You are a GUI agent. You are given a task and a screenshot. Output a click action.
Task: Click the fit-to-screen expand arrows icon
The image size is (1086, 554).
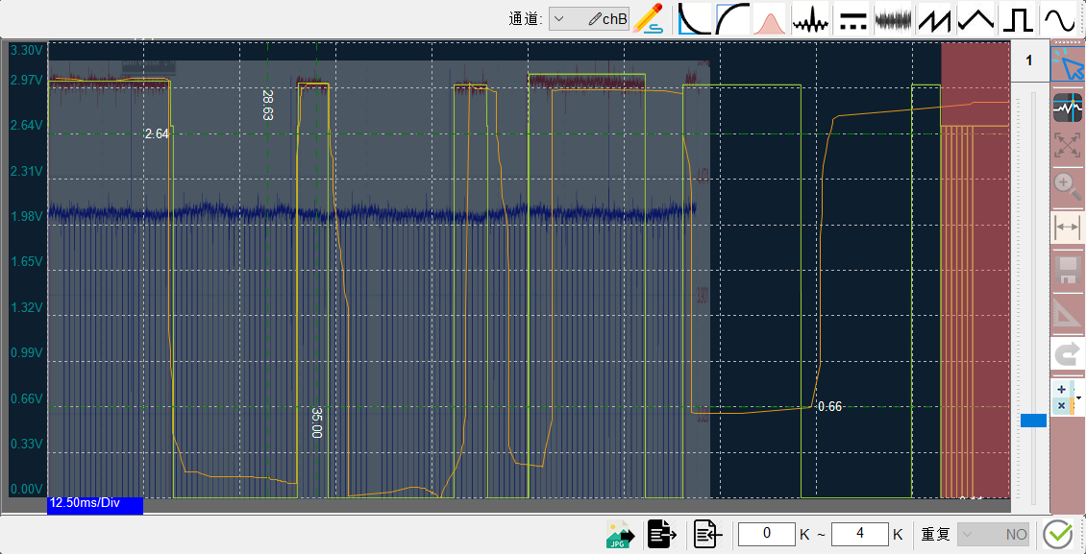click(x=1068, y=145)
